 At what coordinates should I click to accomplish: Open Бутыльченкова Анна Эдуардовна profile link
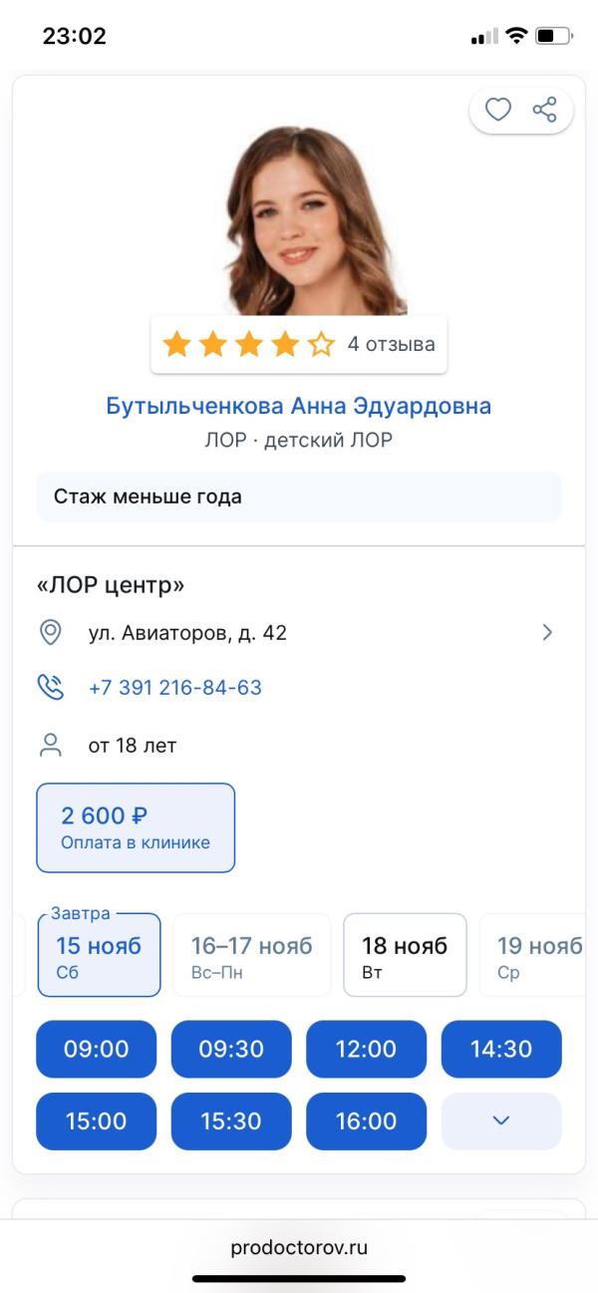pos(298,405)
